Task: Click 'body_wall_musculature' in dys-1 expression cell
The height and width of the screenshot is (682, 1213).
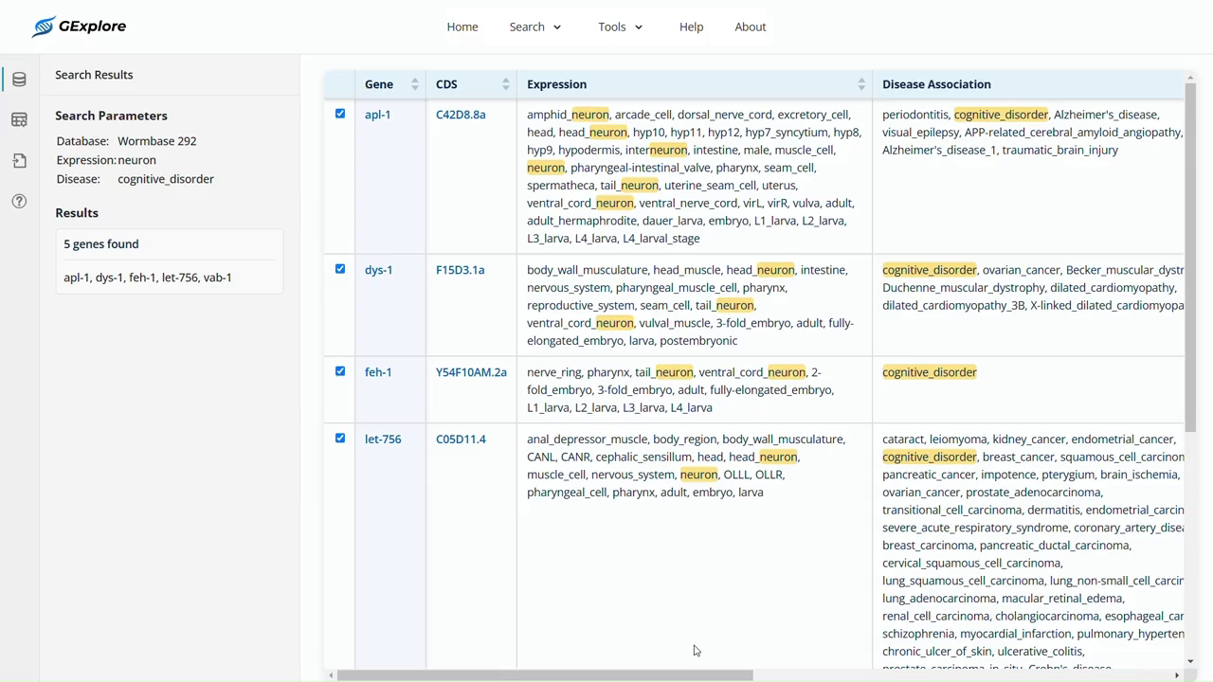Action: click(x=587, y=270)
